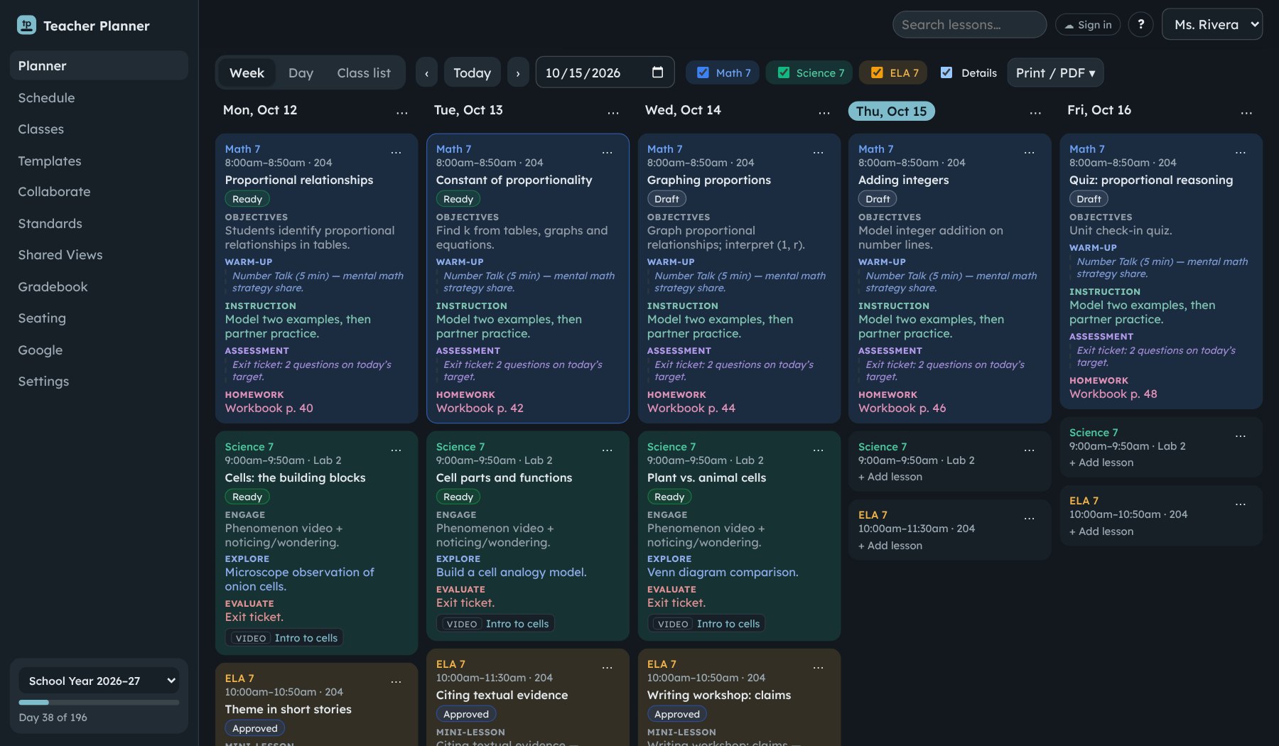Open the Wed, Oct 14 day options menu
Screen dimensions: 1279x746
[x=824, y=112]
